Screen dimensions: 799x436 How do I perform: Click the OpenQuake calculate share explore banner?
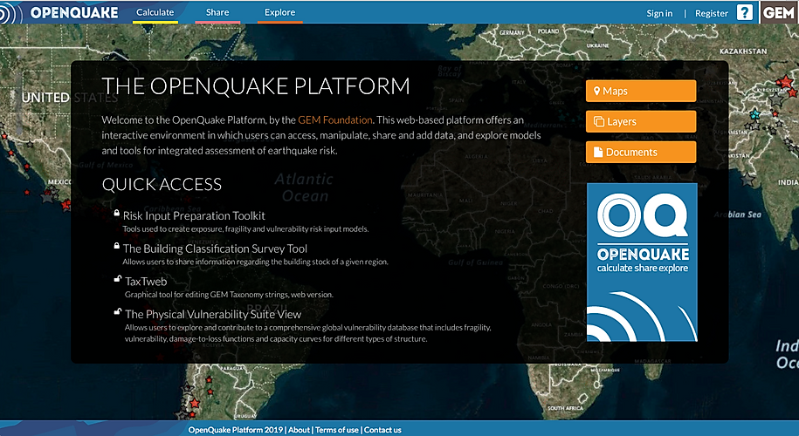tap(642, 262)
